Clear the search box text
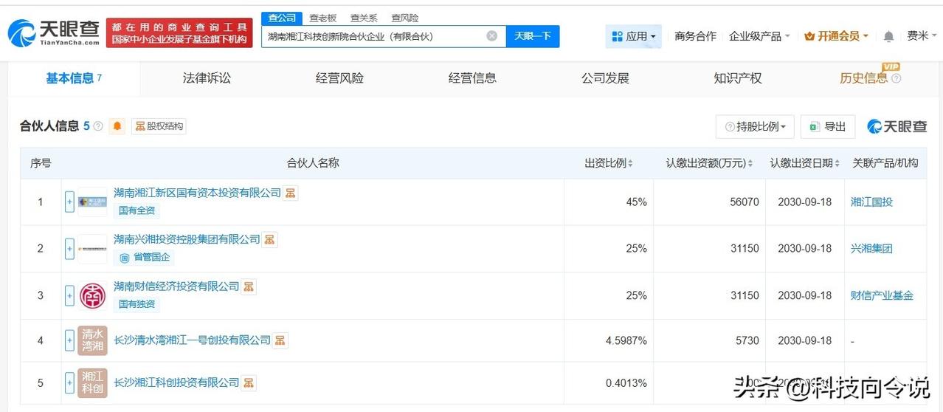Viewport: 943px width, 412px height. coord(492,36)
